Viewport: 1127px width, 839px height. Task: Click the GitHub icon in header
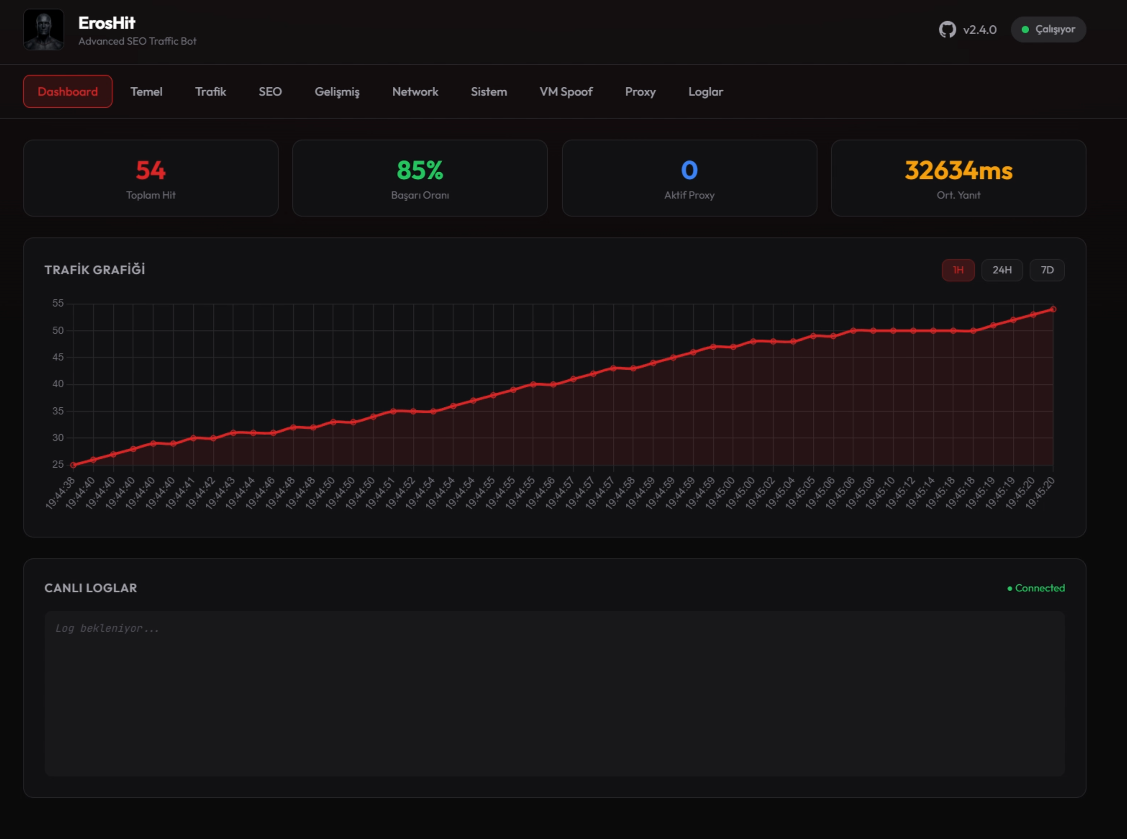click(x=947, y=29)
